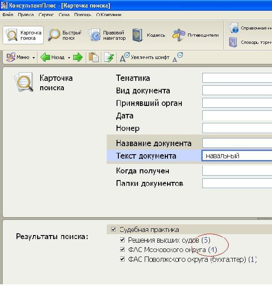
Task: Open the Сервис menu
Action: tap(46, 15)
